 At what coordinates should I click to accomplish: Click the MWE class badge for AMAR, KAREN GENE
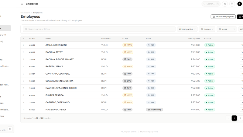pyautogui.click(x=128, y=45)
